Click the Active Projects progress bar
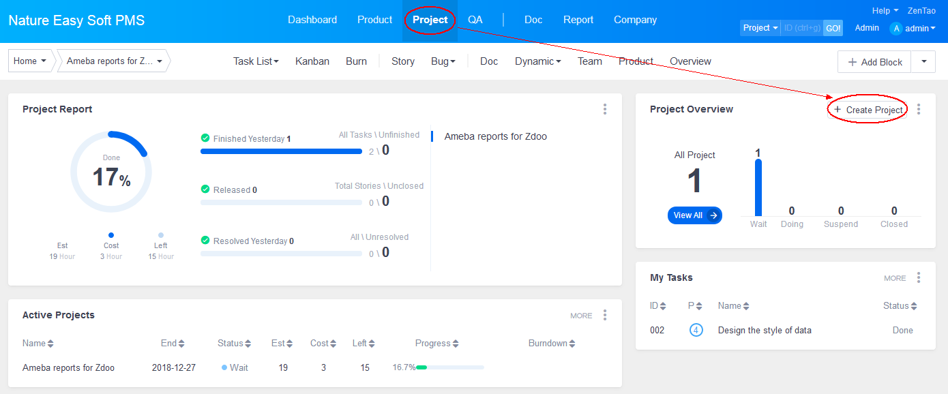Image resolution: width=948 pixels, height=394 pixels. (450, 367)
